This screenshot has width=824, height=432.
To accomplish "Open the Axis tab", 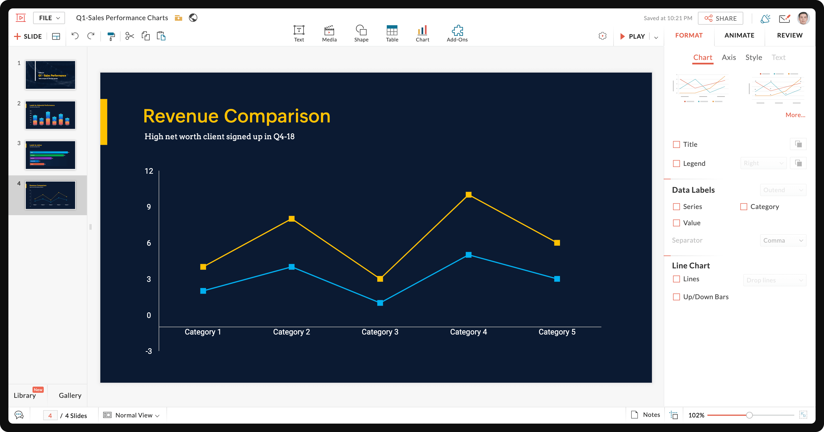I will coord(729,57).
